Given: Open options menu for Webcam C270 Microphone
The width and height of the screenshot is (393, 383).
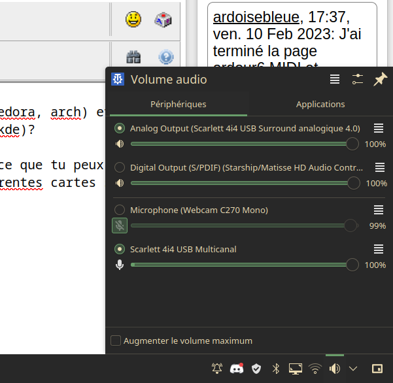Looking at the screenshot, I should (379, 210).
